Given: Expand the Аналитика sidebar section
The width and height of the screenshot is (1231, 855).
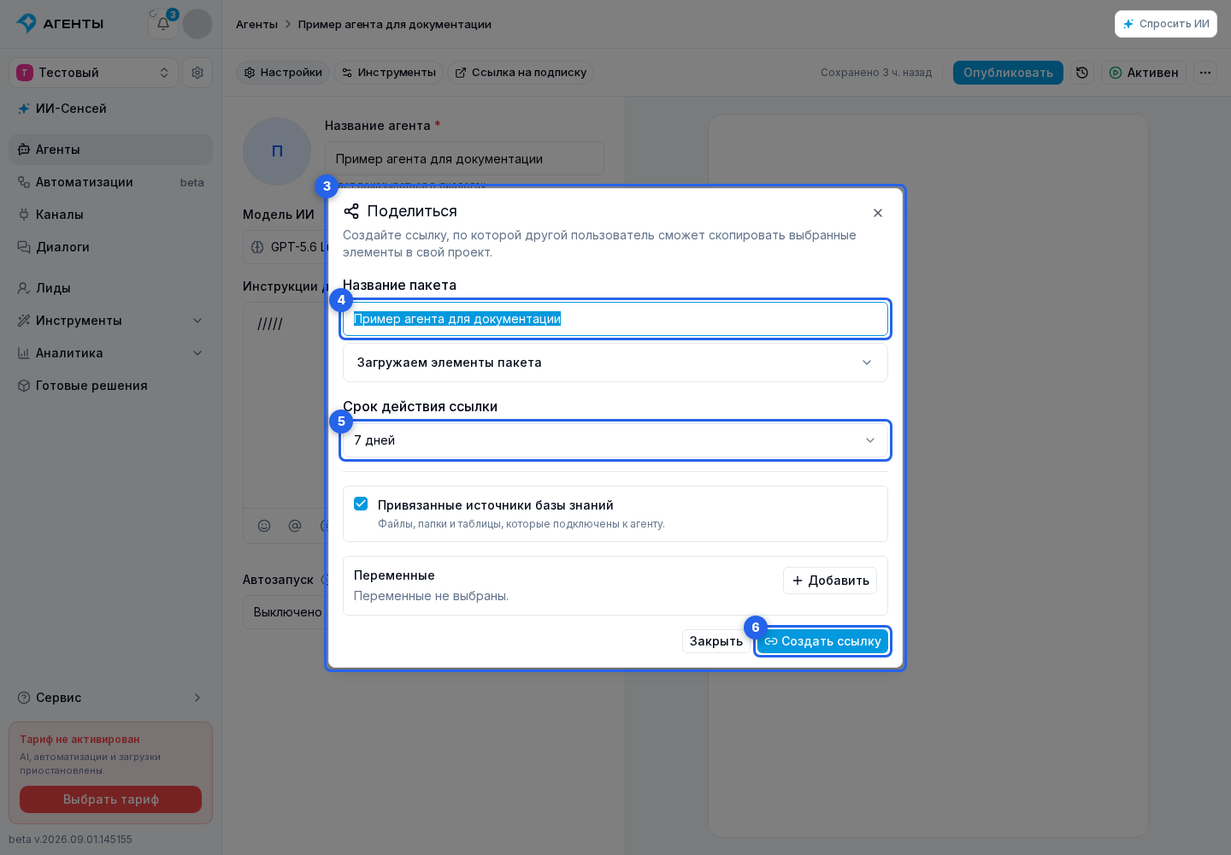Looking at the screenshot, I should [x=110, y=353].
